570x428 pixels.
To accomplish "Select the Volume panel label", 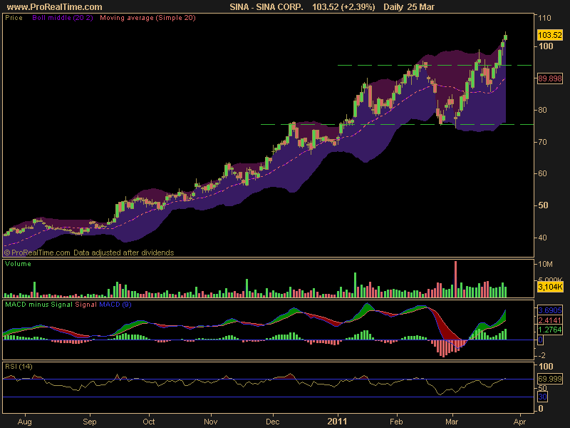I will point(18,264).
